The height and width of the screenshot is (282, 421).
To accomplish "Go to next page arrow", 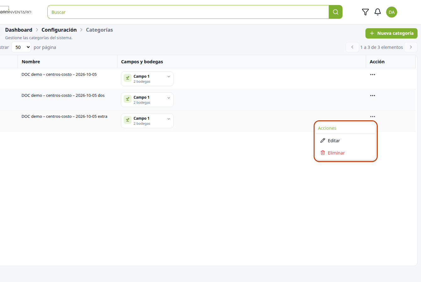I will click(411, 47).
